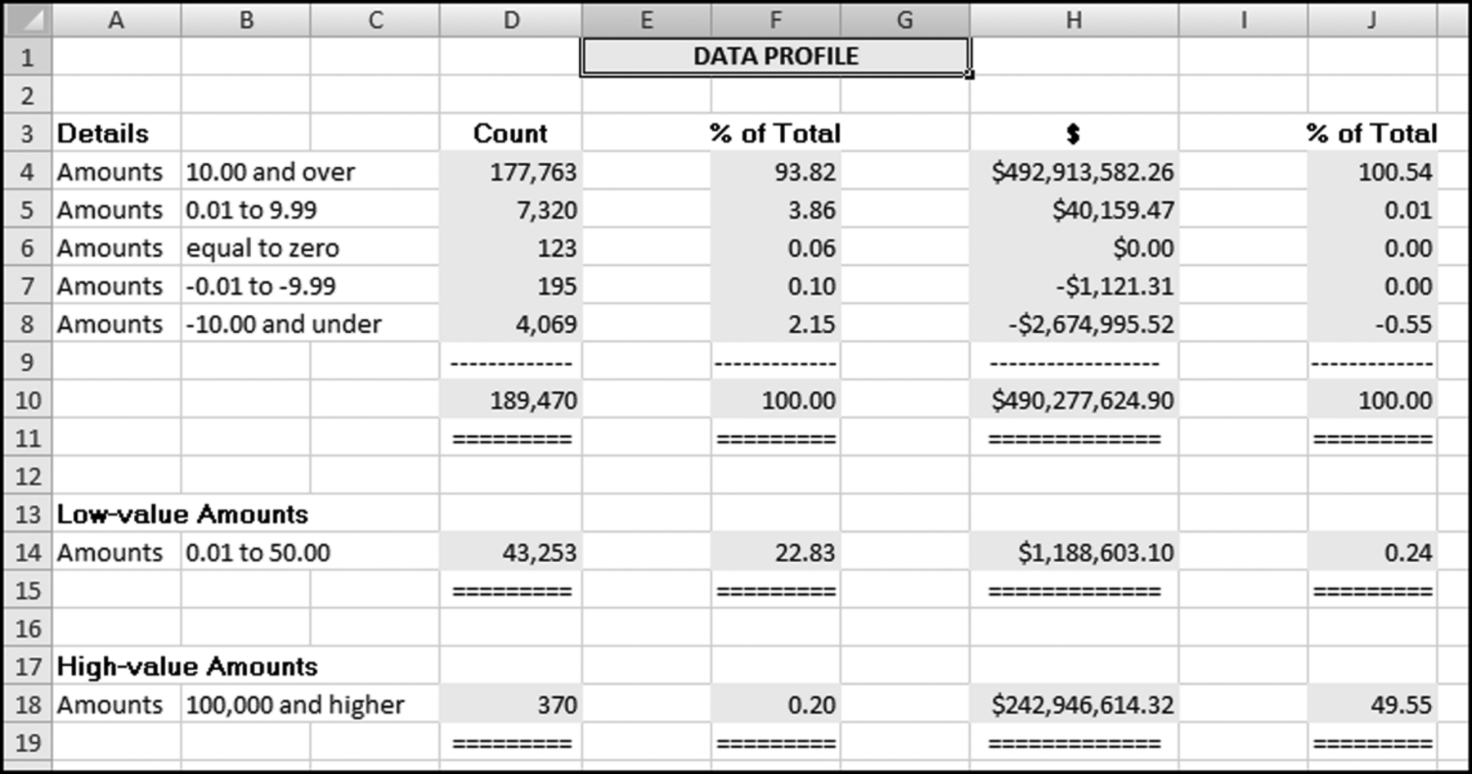Select the $492,913,582.26 cell
The height and width of the screenshot is (774, 1472).
[1082, 172]
